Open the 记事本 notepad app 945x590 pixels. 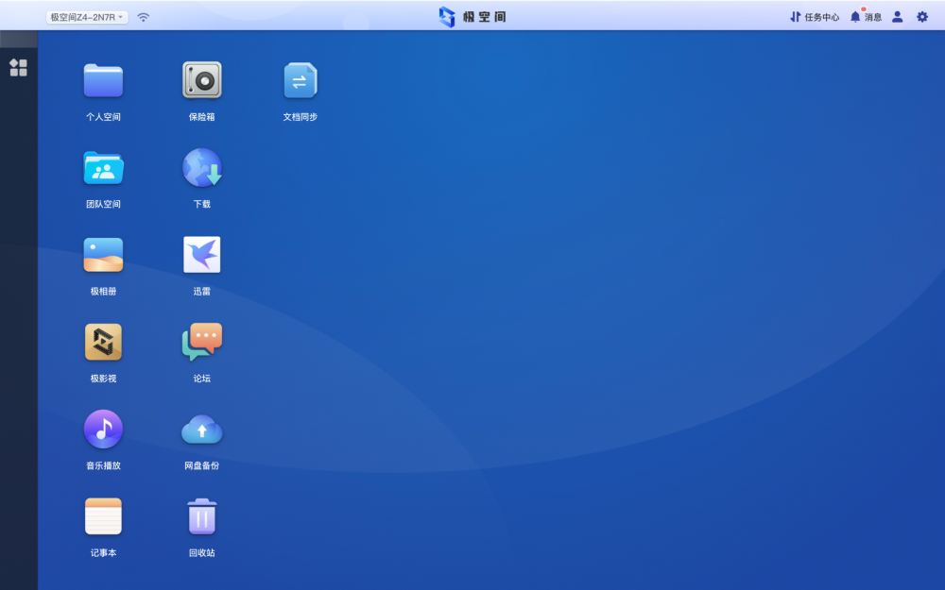[x=103, y=516]
